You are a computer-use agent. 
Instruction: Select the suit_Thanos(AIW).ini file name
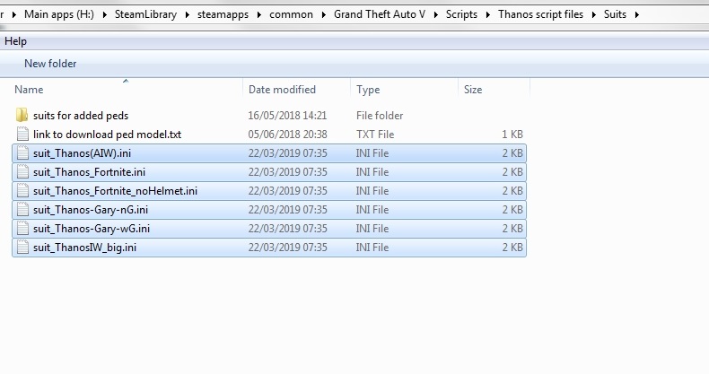coord(82,153)
